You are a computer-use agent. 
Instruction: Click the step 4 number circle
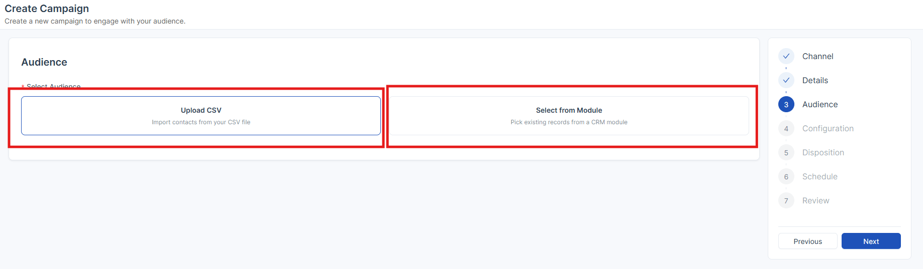point(786,128)
